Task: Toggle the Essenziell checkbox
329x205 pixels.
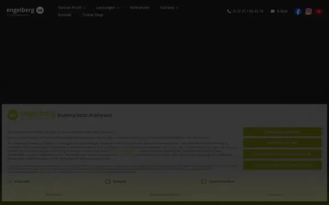Action: coord(10,181)
